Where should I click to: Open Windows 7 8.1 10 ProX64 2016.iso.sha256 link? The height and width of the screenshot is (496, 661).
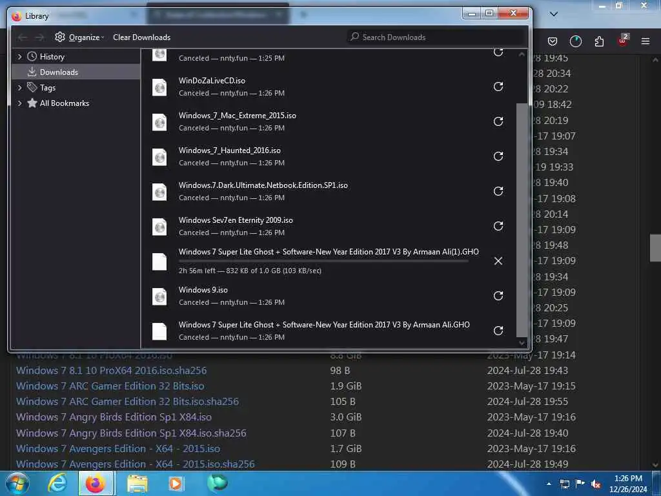[x=111, y=371]
